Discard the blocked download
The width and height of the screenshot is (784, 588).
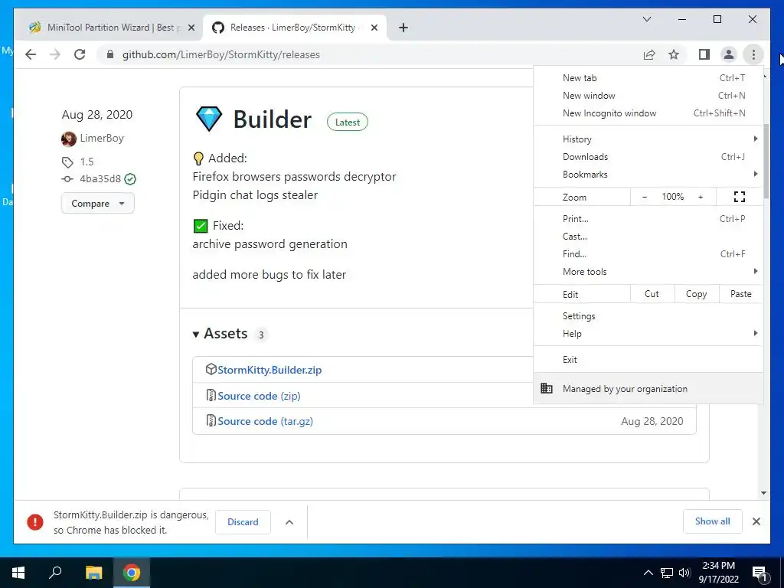tap(243, 522)
